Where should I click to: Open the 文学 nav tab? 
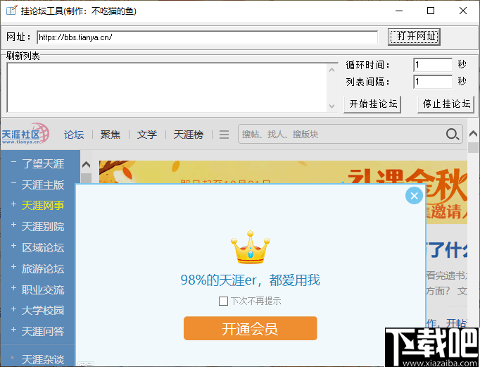click(147, 135)
